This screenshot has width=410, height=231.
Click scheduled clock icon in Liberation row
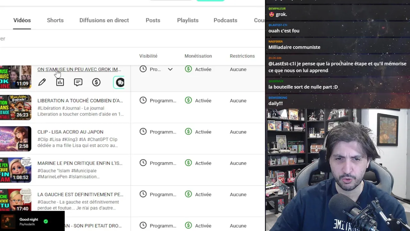(143, 100)
